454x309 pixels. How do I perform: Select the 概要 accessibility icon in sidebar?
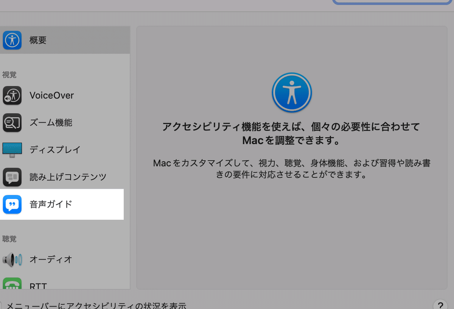point(12,40)
